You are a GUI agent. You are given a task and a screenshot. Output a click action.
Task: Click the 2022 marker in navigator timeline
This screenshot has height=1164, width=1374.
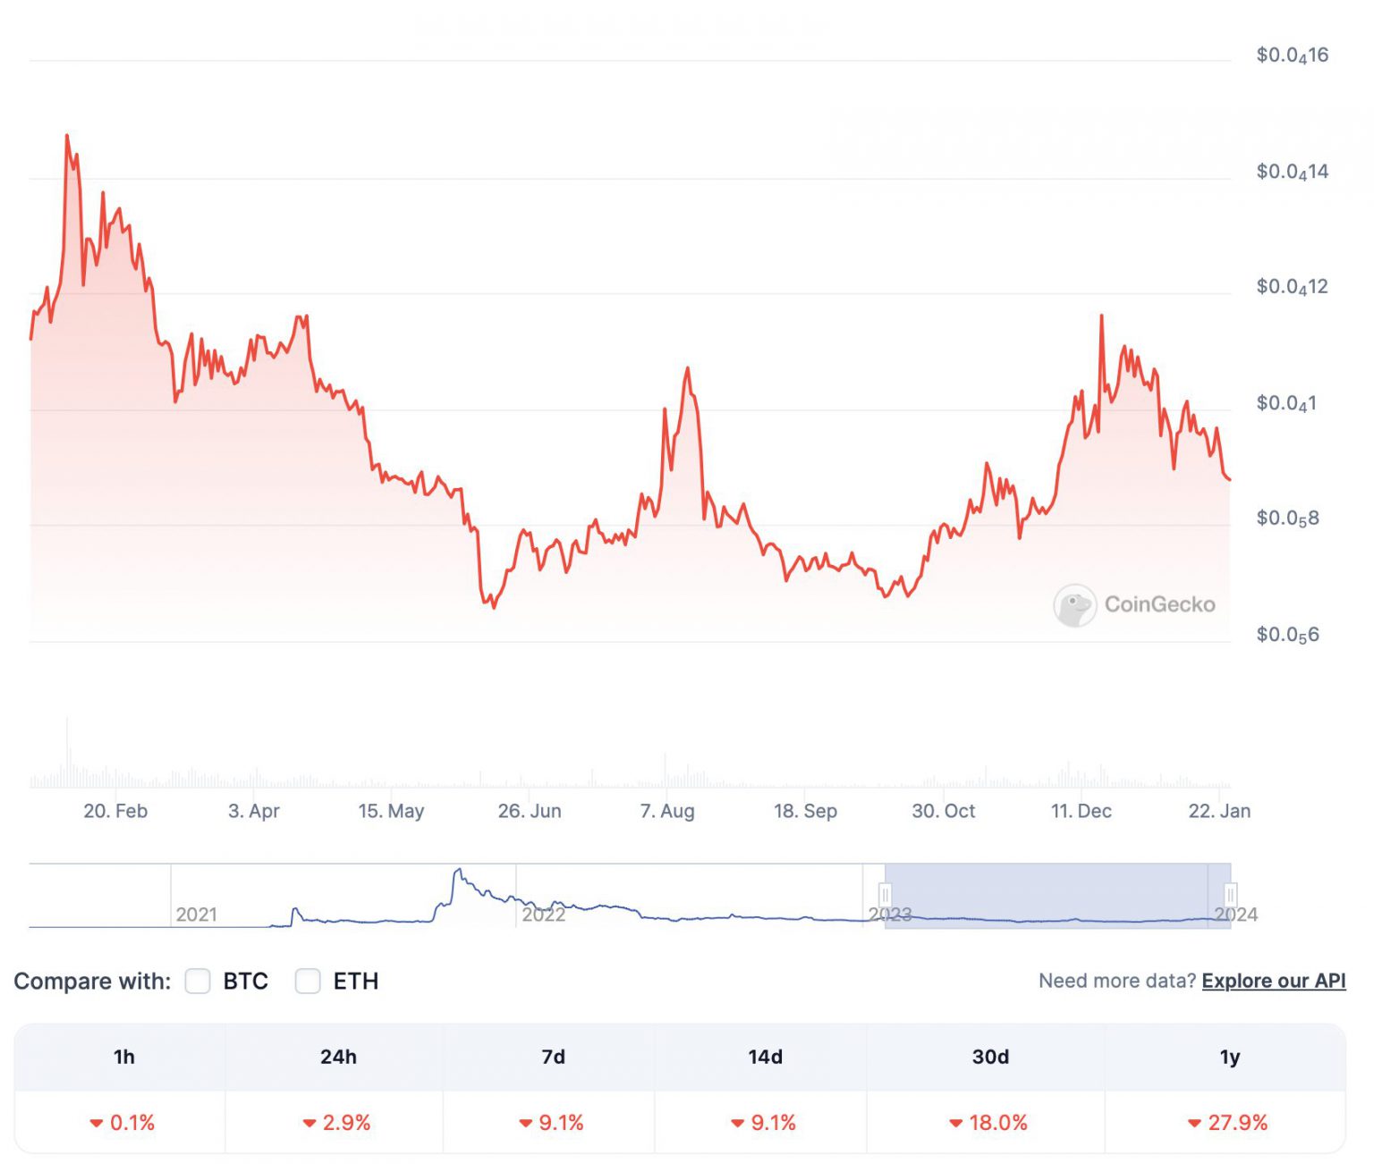click(x=543, y=915)
